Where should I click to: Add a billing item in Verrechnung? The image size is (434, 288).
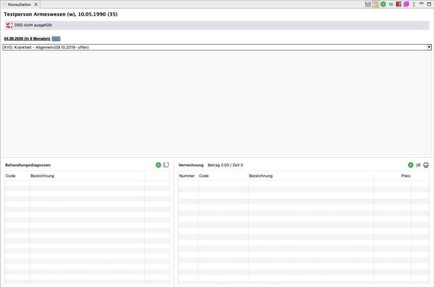pos(411,165)
